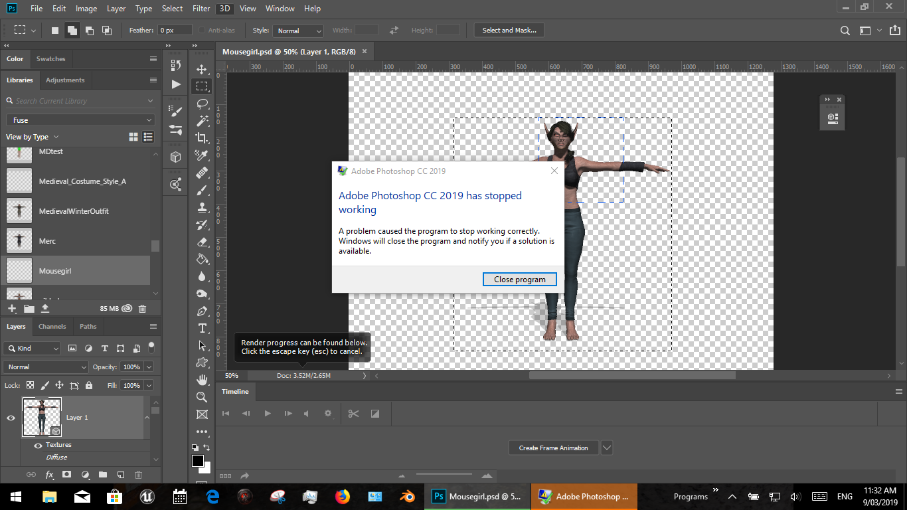
Task: Expand View by Type options
Action: coord(56,137)
